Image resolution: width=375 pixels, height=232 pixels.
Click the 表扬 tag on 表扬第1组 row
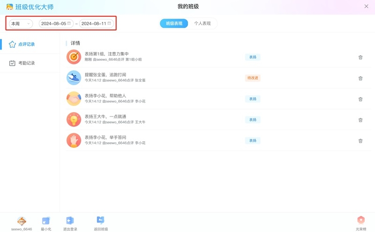[253, 57]
